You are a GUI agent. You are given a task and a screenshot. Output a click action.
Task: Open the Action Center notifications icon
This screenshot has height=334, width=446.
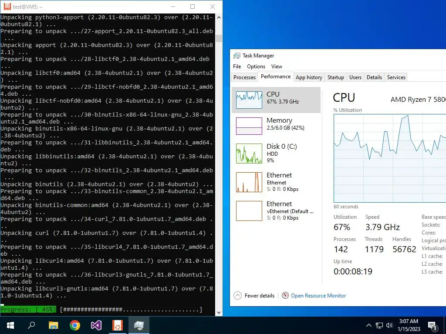click(432, 326)
